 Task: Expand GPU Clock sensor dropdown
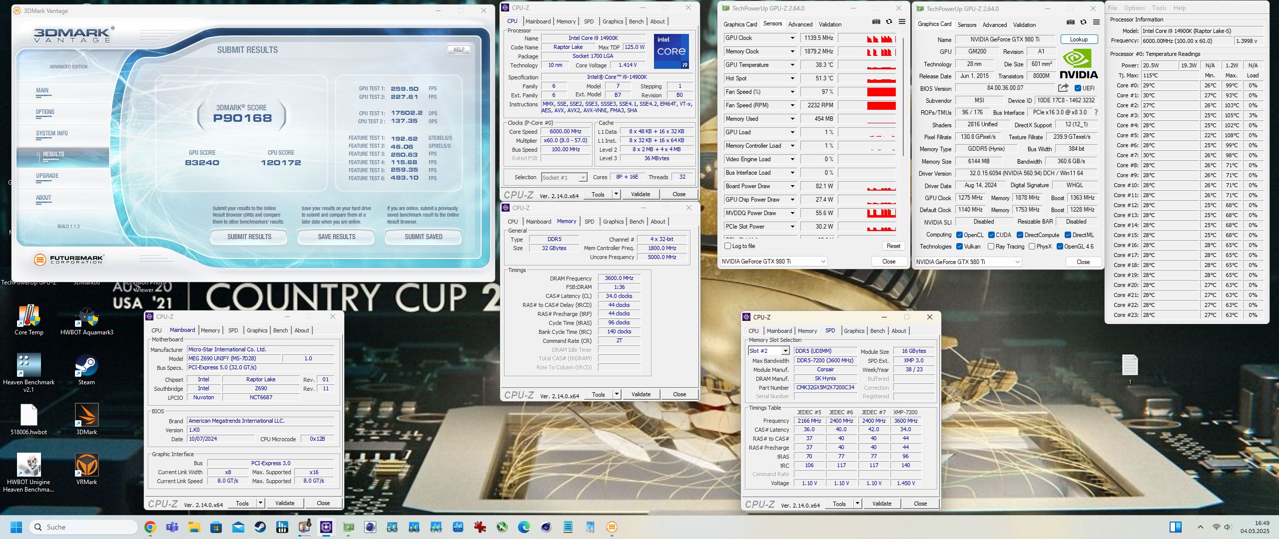pyautogui.click(x=792, y=38)
